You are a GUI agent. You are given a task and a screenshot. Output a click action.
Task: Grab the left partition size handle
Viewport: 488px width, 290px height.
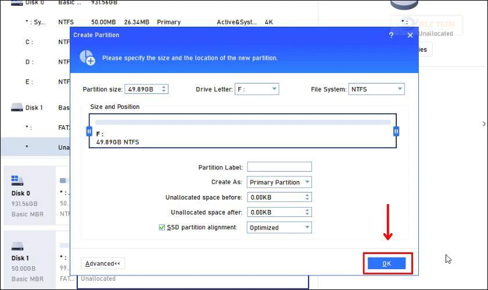(89, 132)
